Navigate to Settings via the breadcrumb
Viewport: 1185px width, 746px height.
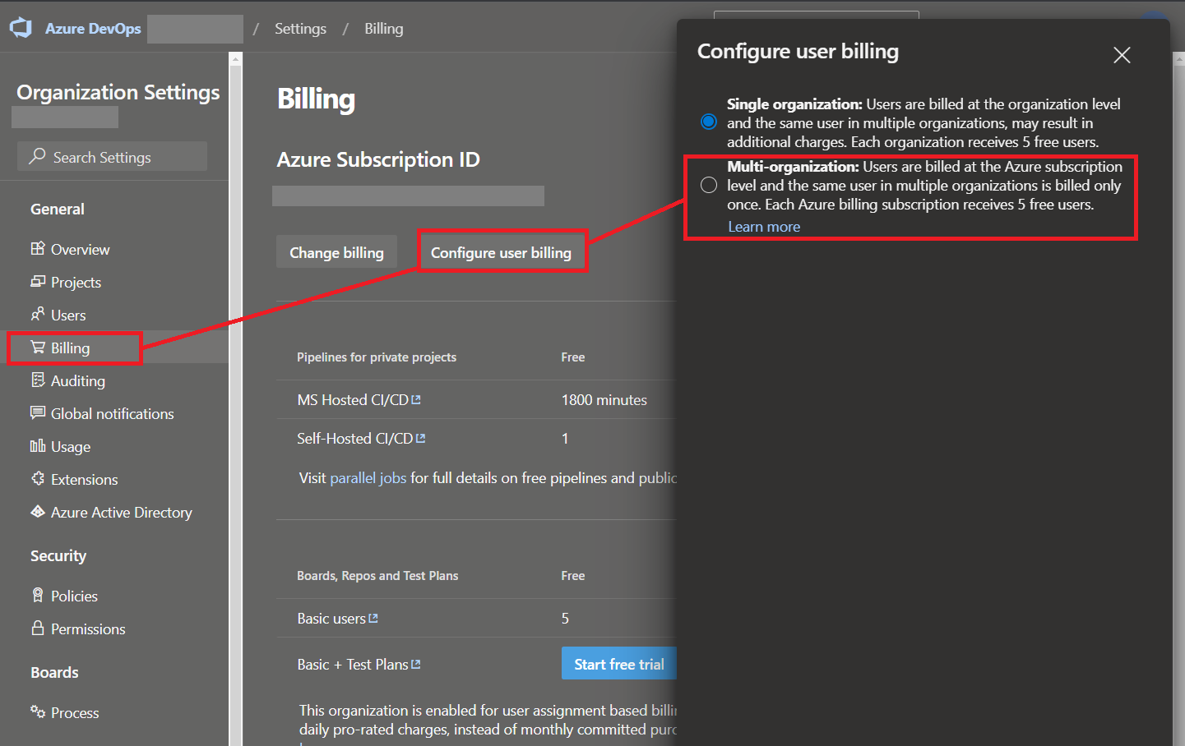300,27
